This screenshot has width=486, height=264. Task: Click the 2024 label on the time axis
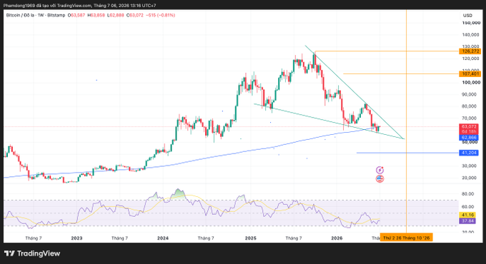(x=163, y=238)
